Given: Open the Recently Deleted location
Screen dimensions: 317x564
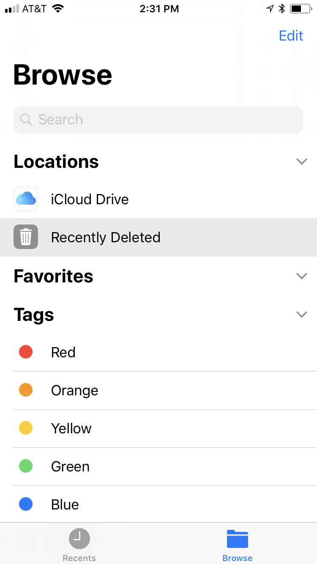Looking at the screenshot, I should (106, 237).
